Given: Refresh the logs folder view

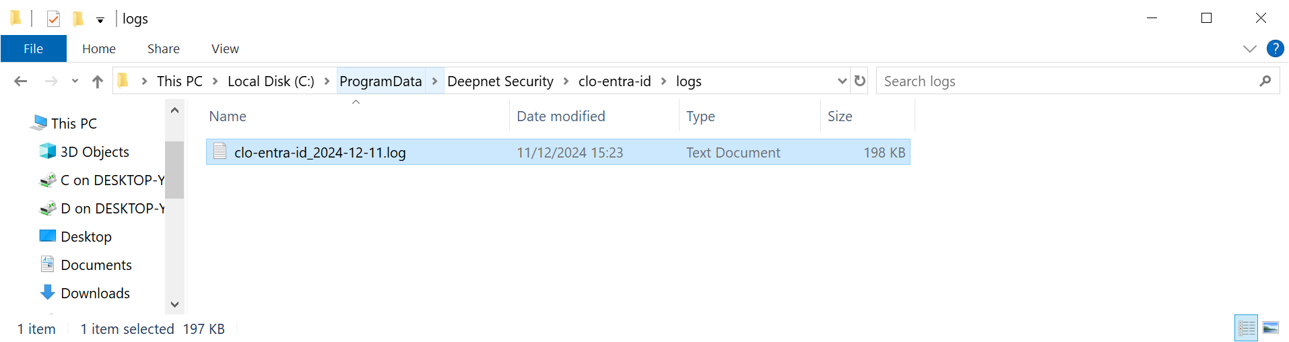Looking at the screenshot, I should pyautogui.click(x=860, y=81).
